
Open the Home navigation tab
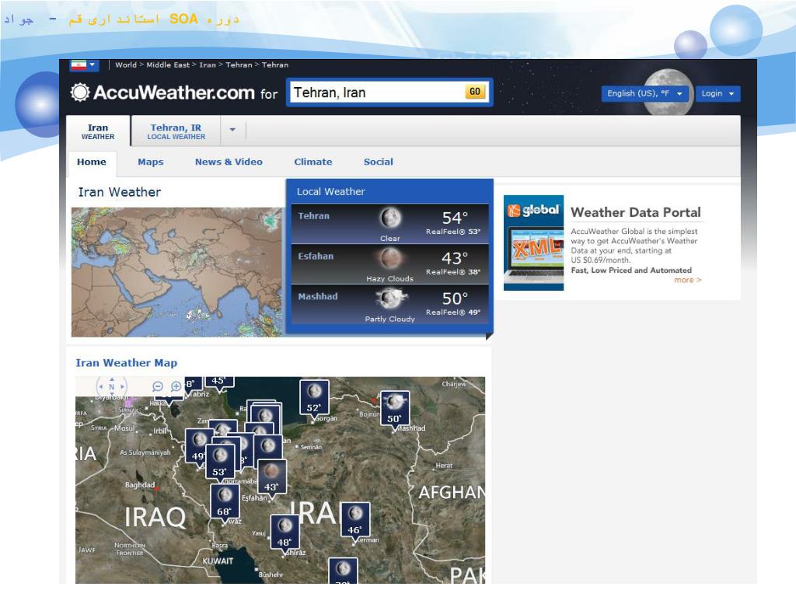(92, 162)
